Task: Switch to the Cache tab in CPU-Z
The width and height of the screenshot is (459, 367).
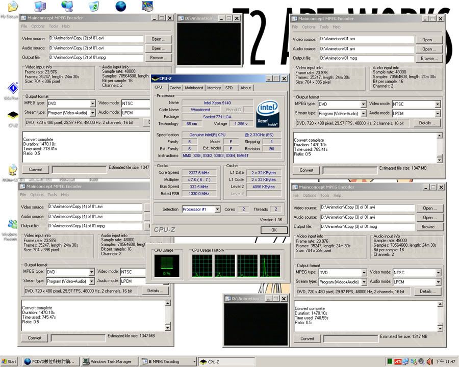Action: tap(175, 88)
